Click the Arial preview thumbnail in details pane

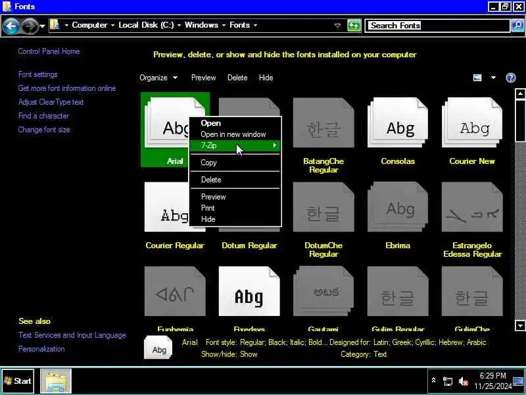tap(158, 348)
